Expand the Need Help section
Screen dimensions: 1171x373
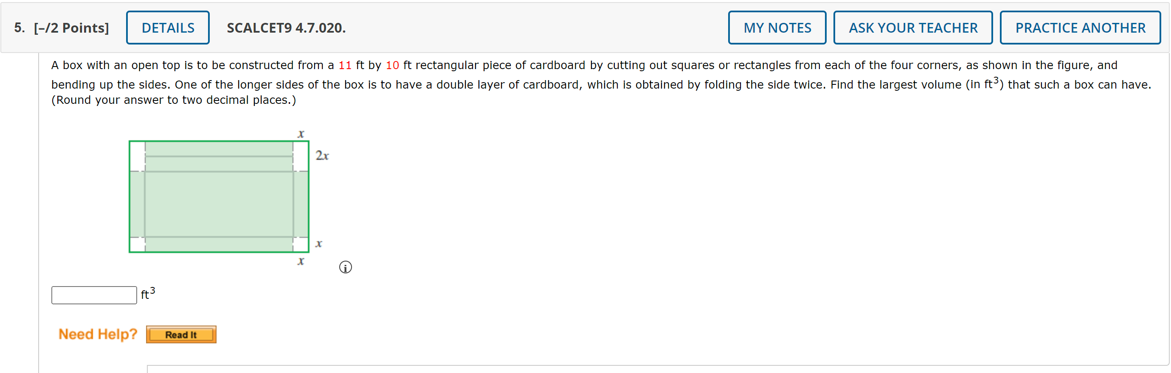[97, 334]
